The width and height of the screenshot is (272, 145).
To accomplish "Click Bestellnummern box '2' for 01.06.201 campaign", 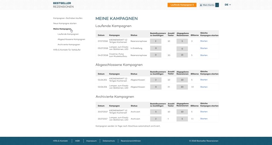I will coord(156,80).
